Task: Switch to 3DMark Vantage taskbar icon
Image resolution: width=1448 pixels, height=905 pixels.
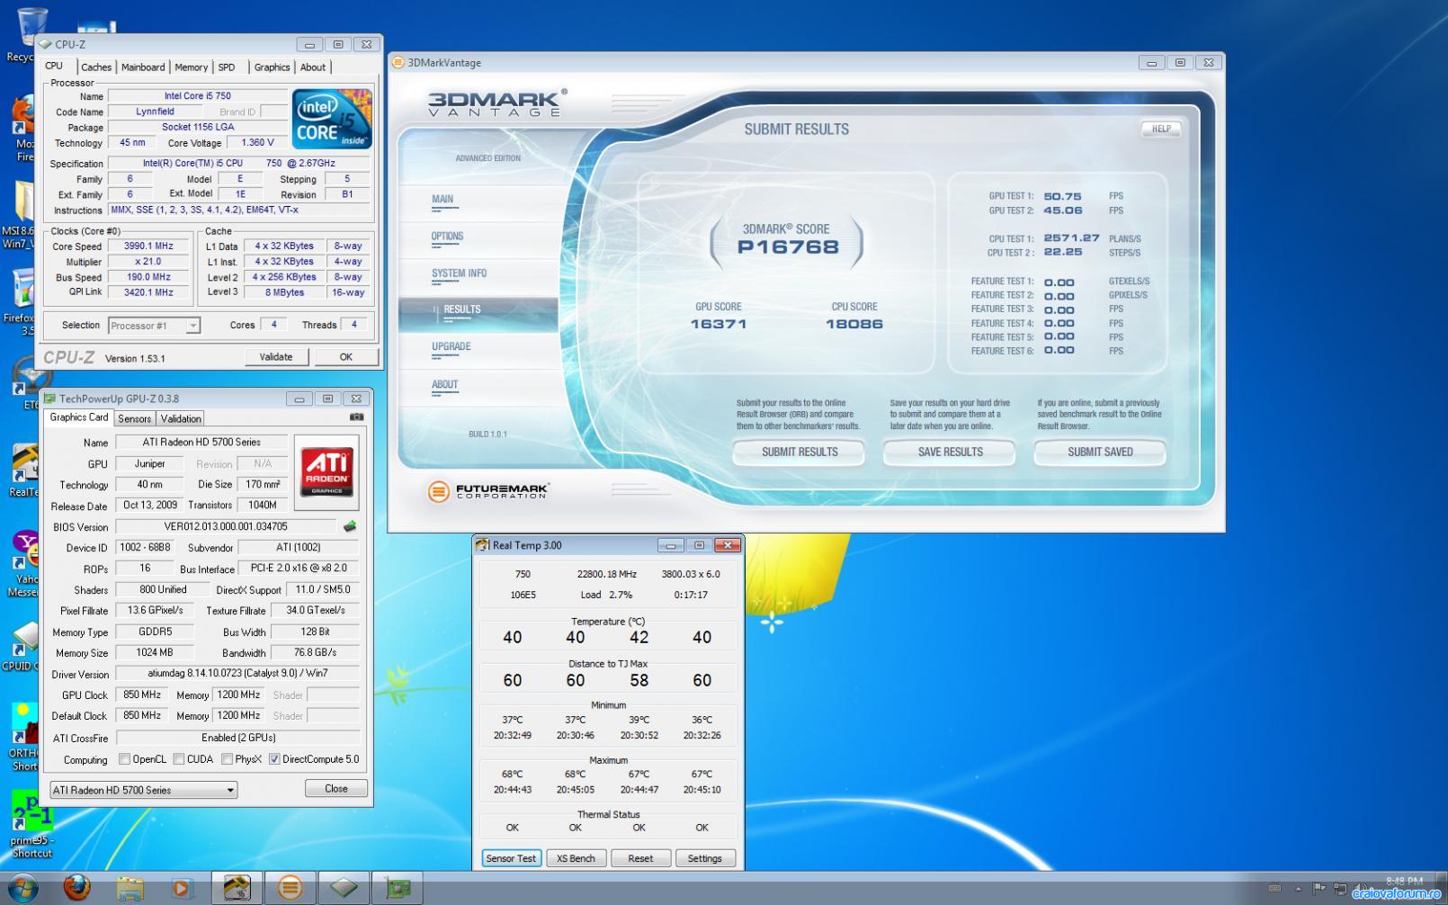Action: pos(290,888)
